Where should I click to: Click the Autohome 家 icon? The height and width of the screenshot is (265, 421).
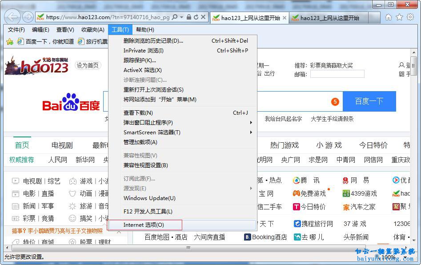346,207
